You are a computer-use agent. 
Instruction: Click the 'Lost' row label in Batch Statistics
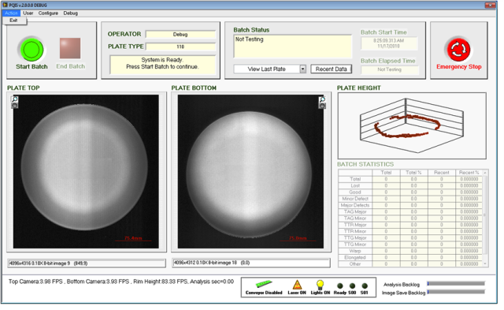pos(355,185)
